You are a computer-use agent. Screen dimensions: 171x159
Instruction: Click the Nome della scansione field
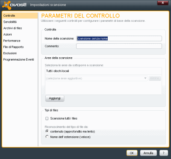coord(119,38)
